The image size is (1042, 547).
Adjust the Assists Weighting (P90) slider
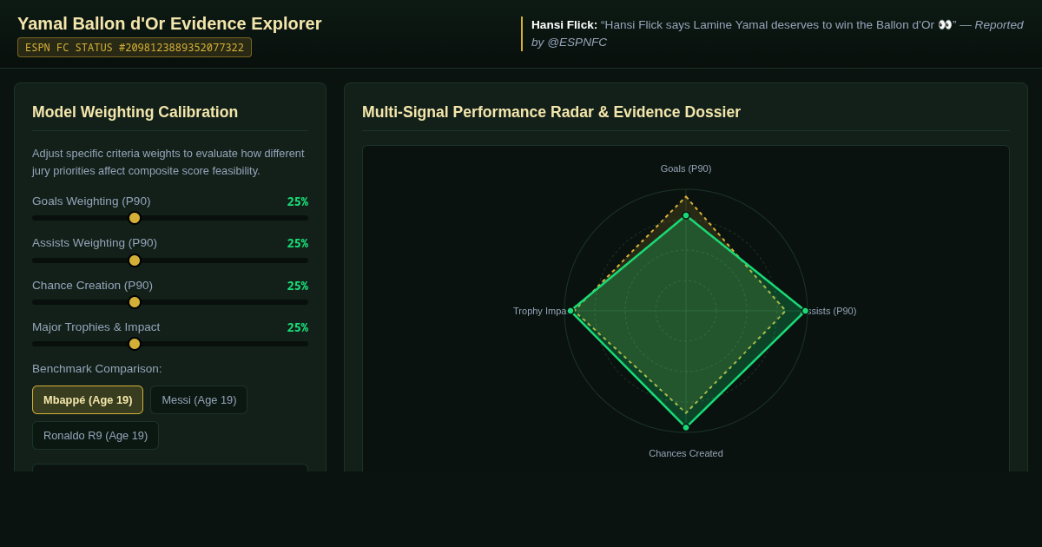tap(170, 260)
